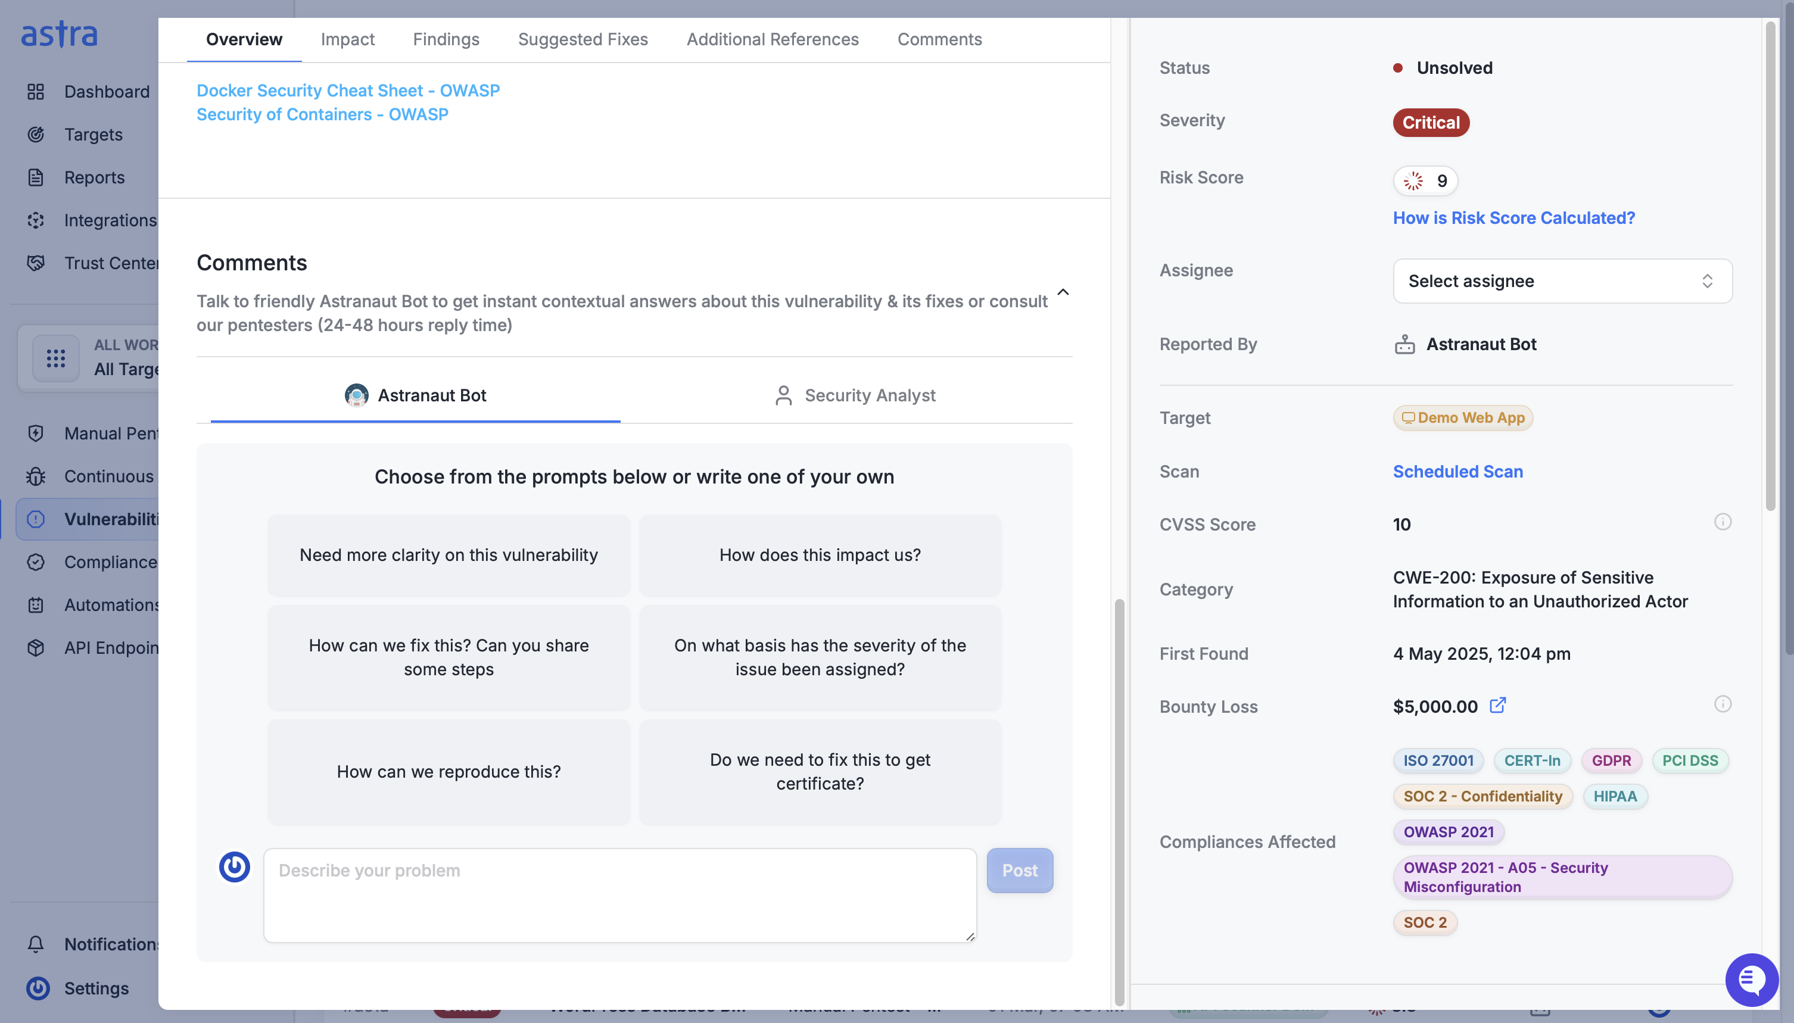Click the Unsolved status value
Image resolution: width=1794 pixels, height=1023 pixels.
(x=1454, y=67)
